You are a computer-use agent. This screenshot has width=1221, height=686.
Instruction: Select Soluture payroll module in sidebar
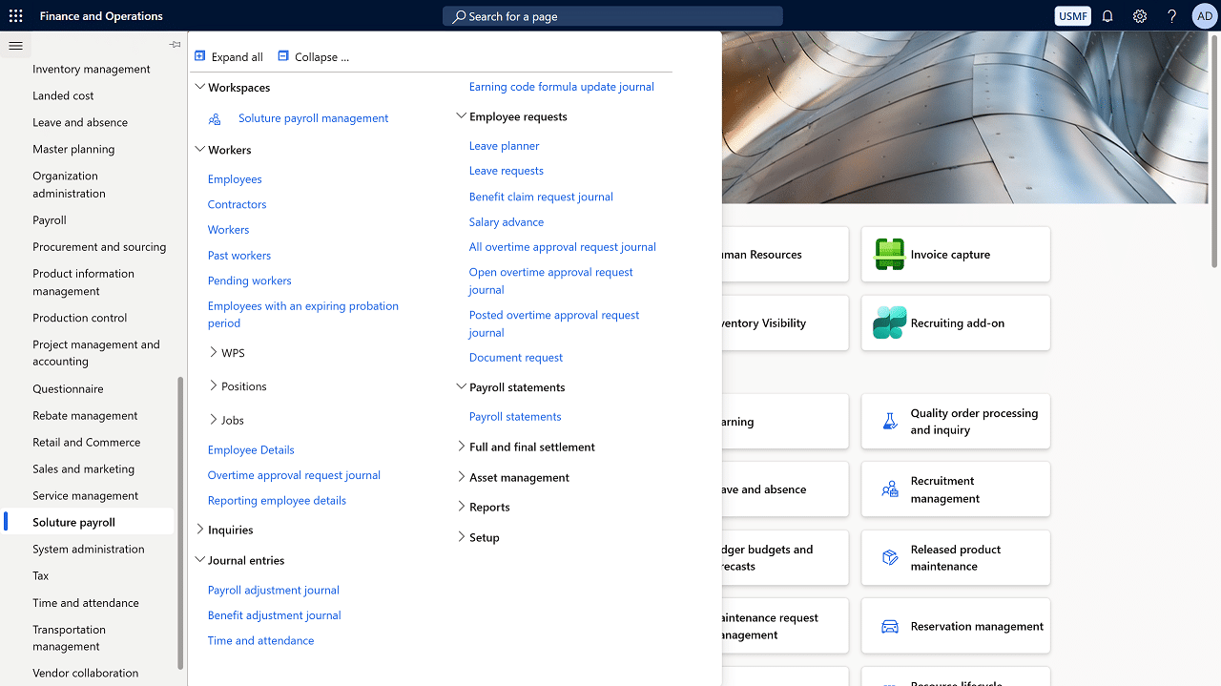73,522
